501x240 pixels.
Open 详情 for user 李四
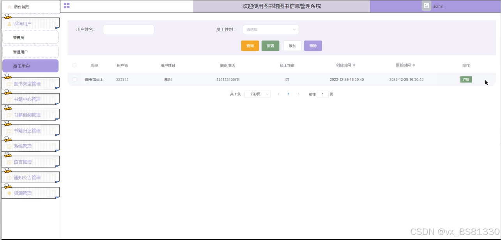pyautogui.click(x=466, y=79)
